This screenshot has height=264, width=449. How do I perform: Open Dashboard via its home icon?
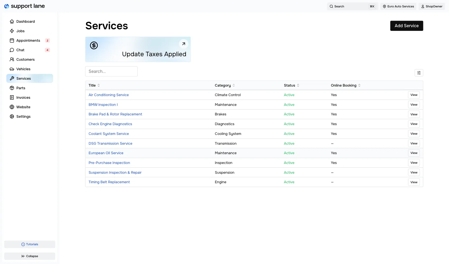[x=12, y=21]
